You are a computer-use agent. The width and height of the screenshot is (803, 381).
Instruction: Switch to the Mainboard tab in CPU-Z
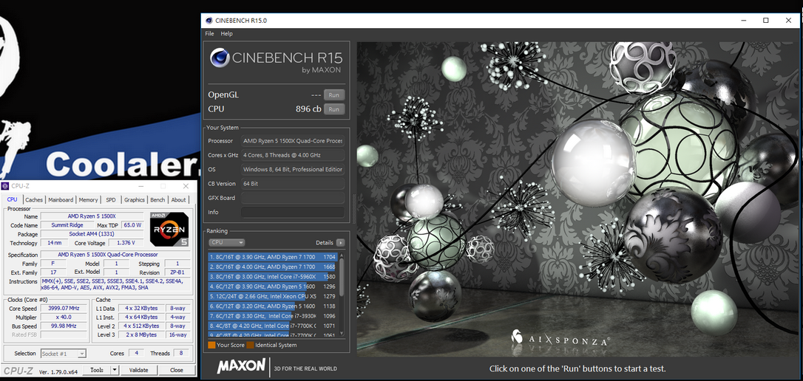[61, 200]
